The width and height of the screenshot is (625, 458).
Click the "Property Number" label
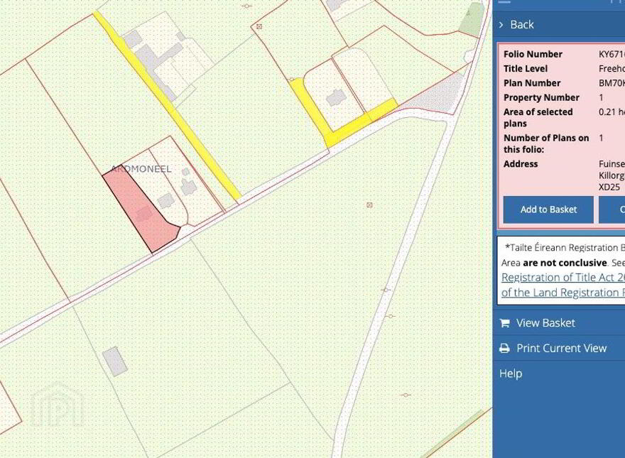541,98
